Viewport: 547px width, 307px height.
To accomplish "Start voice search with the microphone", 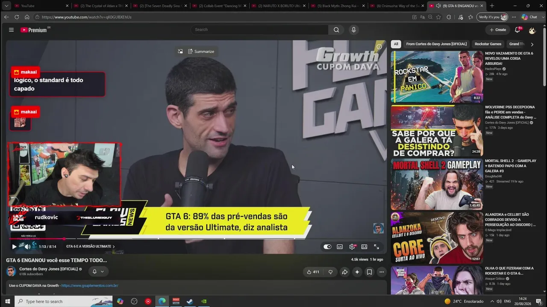I will click(353, 30).
